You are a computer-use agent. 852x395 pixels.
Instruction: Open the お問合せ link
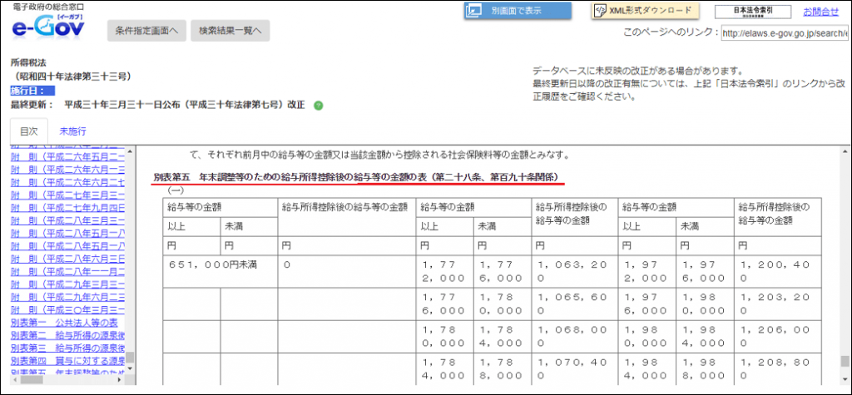(x=820, y=11)
